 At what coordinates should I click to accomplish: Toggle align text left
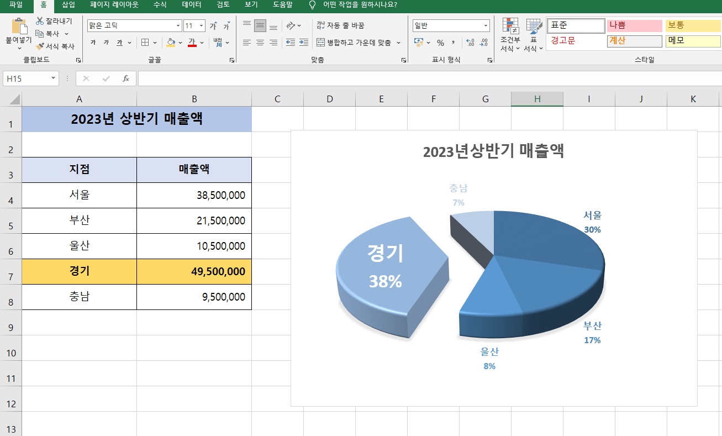pyautogui.click(x=247, y=43)
